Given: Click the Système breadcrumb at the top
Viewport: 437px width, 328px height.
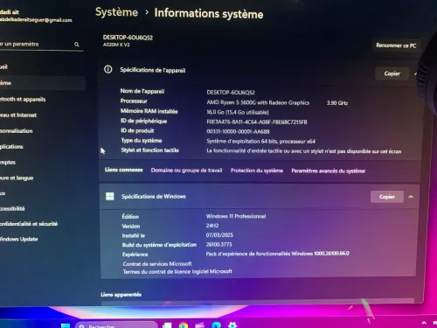Looking at the screenshot, I should [x=116, y=12].
